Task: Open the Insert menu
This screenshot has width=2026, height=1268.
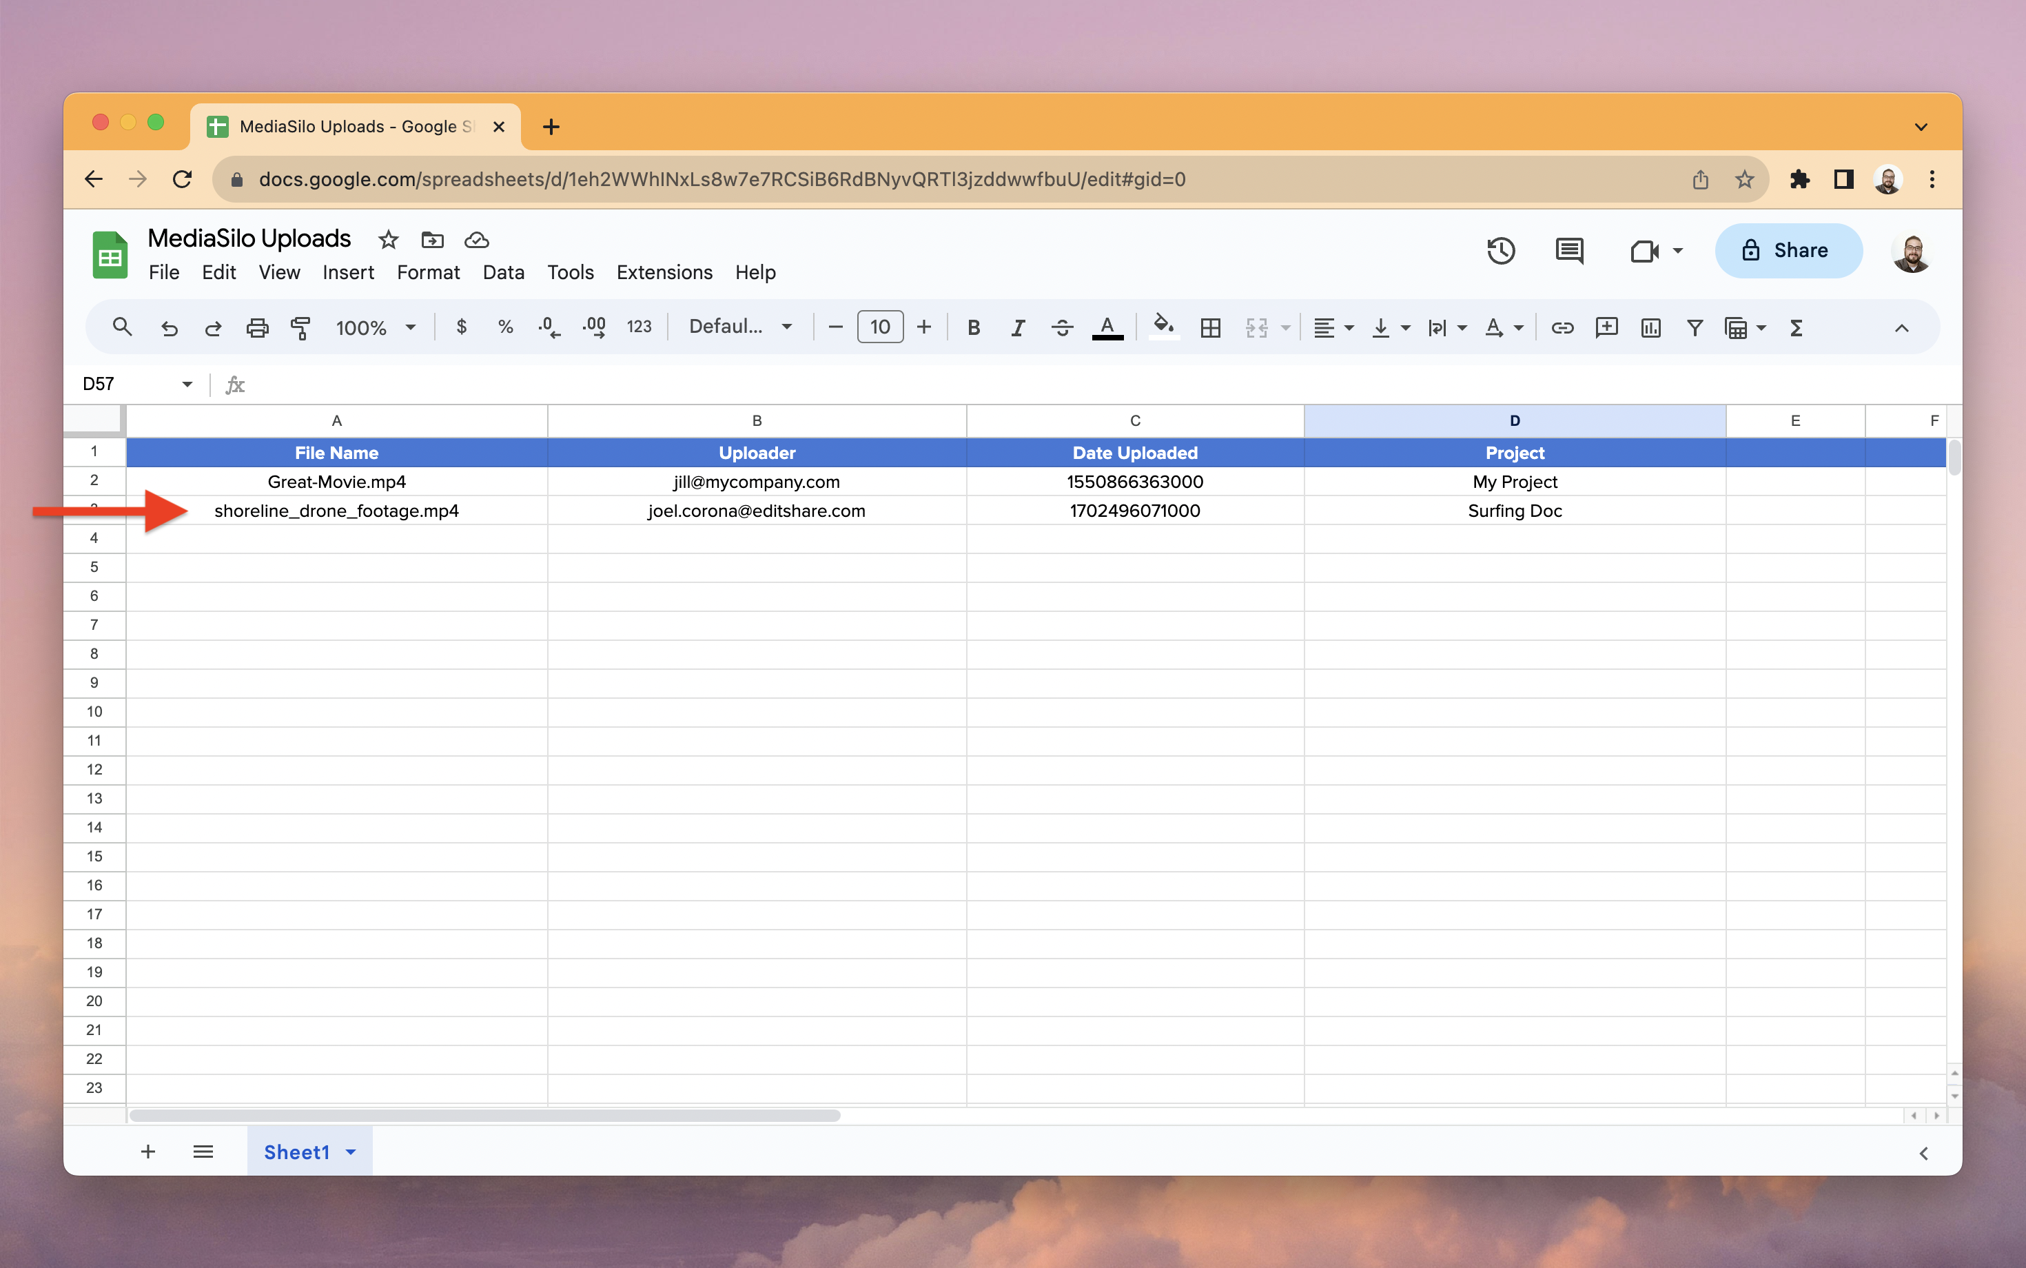Action: 348,273
